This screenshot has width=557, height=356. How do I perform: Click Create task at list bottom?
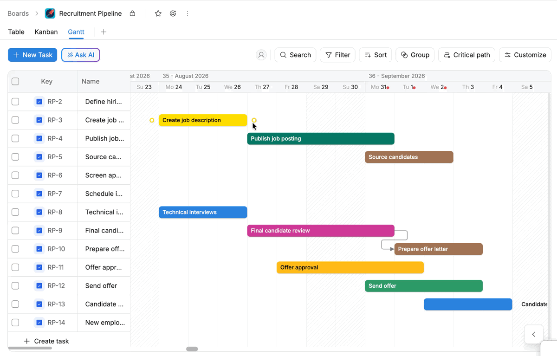46,341
